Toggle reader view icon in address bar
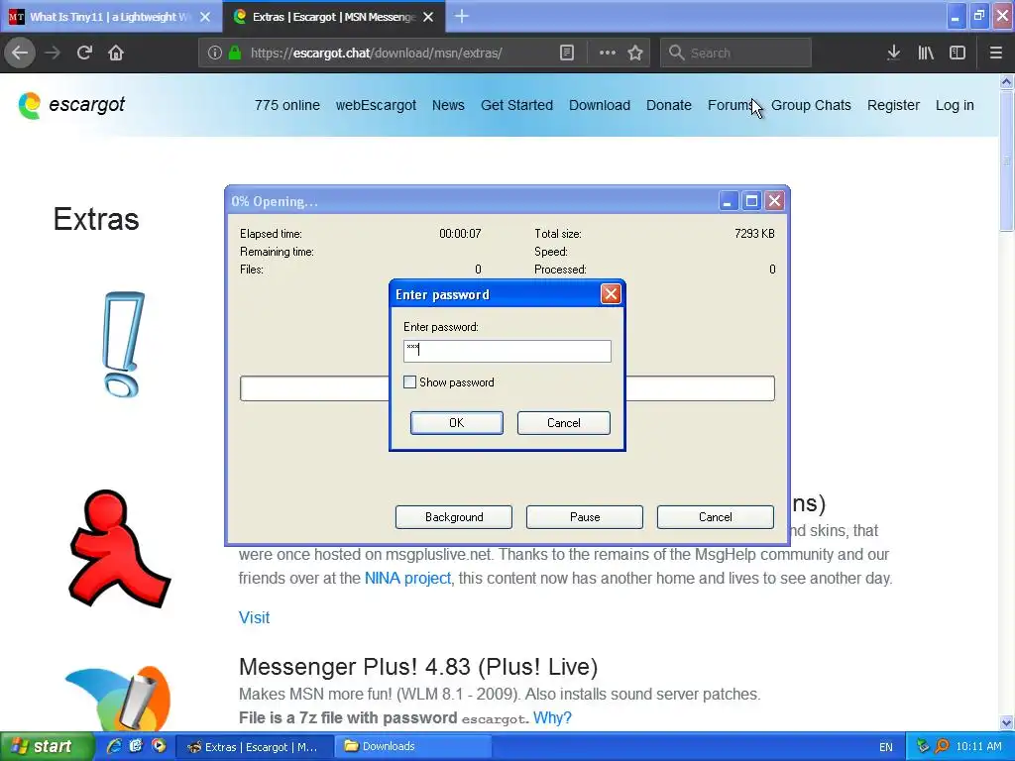1015x761 pixels. click(566, 53)
